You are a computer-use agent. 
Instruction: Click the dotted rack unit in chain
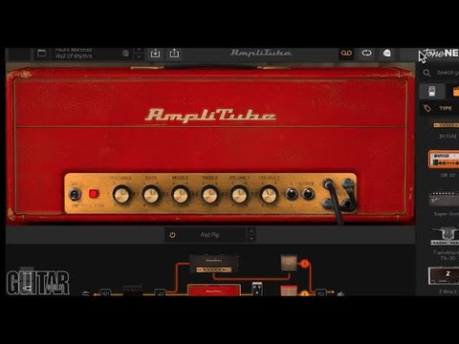point(133,290)
